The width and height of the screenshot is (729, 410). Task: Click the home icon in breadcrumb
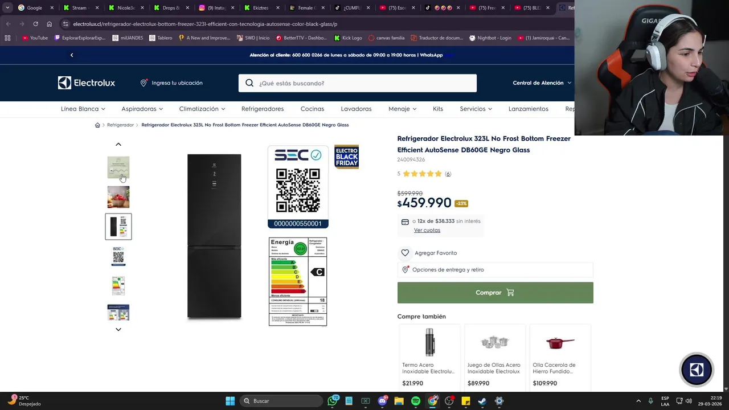coord(97,125)
